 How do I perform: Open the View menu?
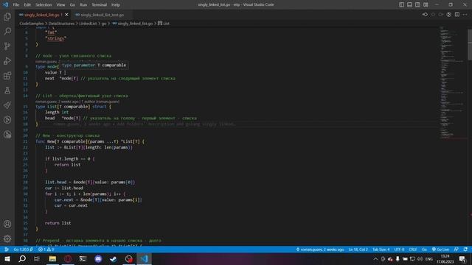pyautogui.click(x=60, y=5)
